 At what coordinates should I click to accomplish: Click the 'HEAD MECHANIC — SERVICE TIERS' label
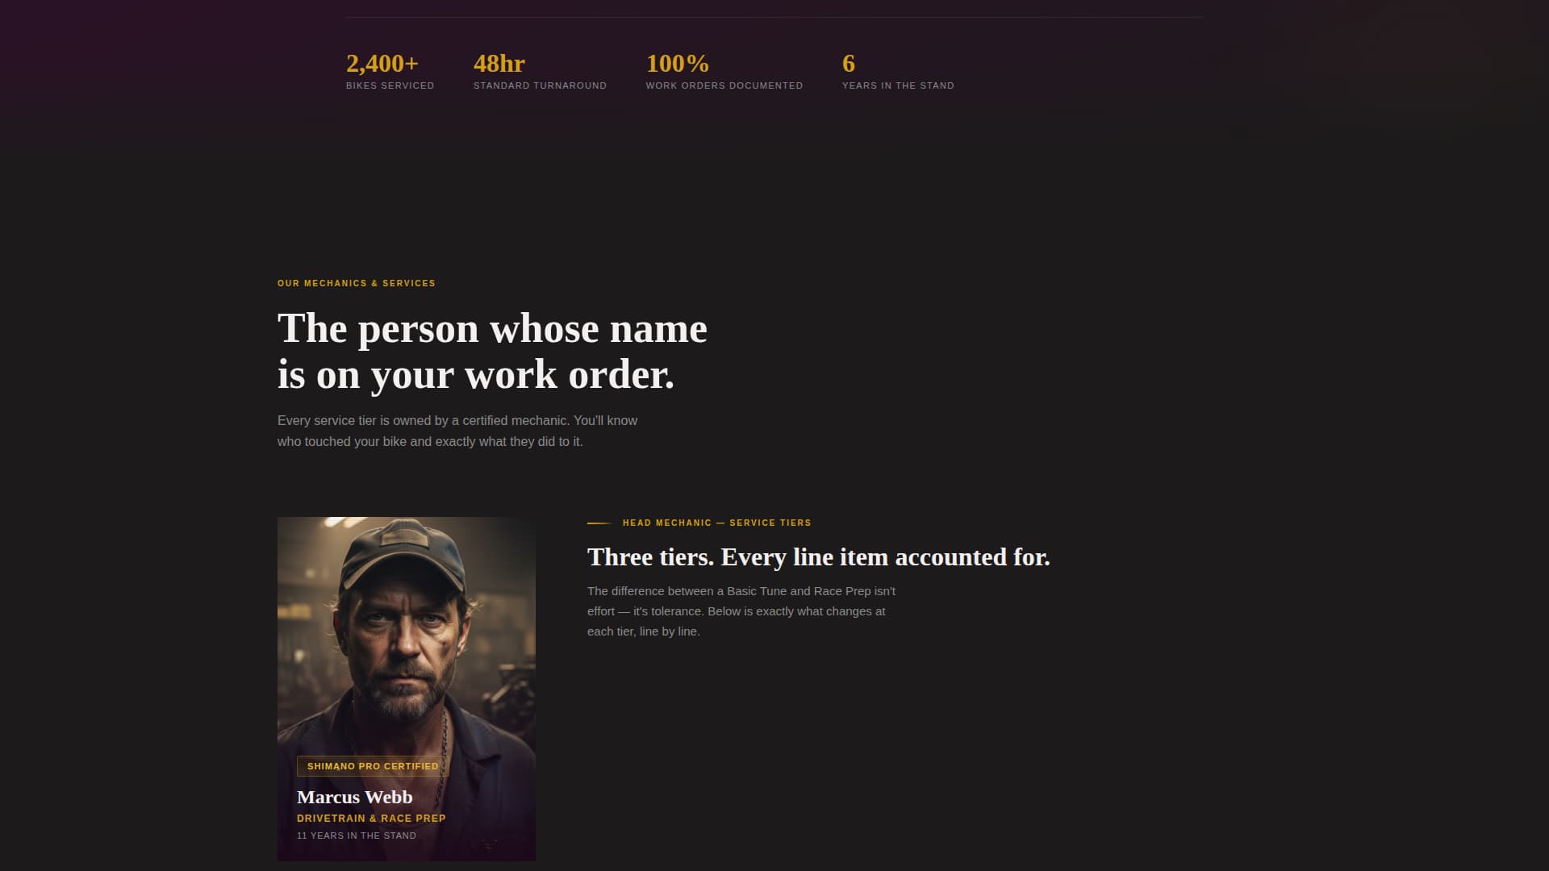[717, 523]
